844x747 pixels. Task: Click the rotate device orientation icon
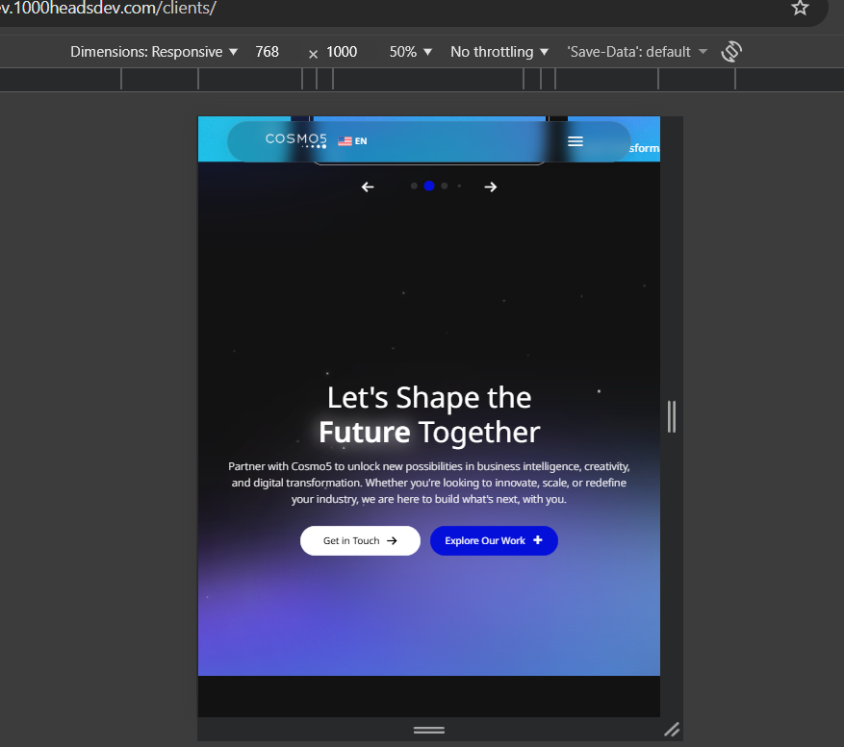pos(731,52)
